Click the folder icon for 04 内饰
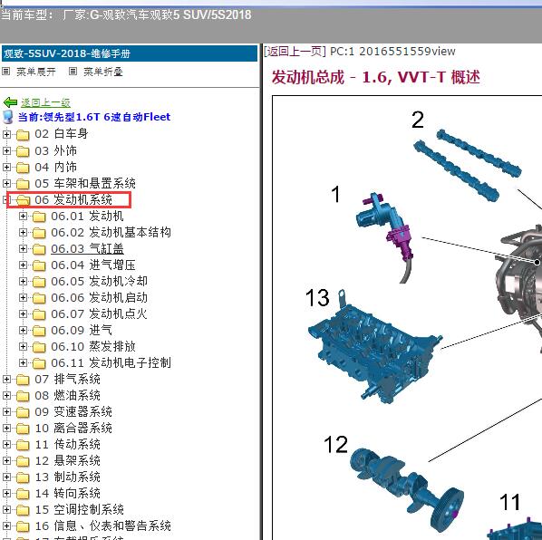Viewport: 542px width, 540px height. pos(23,168)
